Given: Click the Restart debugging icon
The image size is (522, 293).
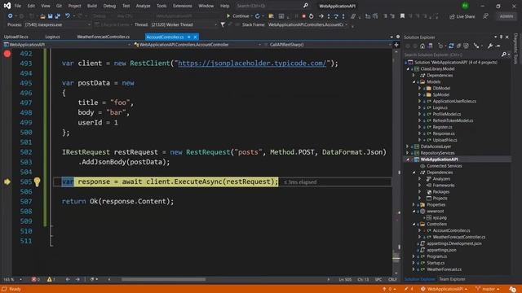Looking at the screenshot, I should click(312, 16).
